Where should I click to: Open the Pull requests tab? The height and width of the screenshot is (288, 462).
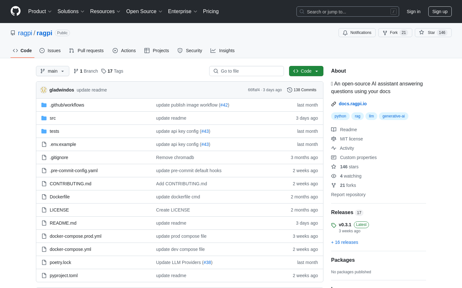[x=87, y=51]
